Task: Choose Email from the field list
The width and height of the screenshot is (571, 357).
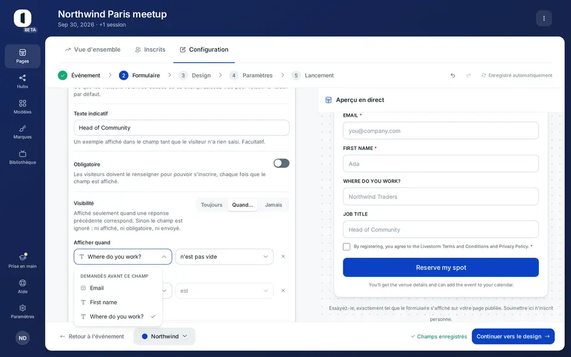Action: point(118,288)
